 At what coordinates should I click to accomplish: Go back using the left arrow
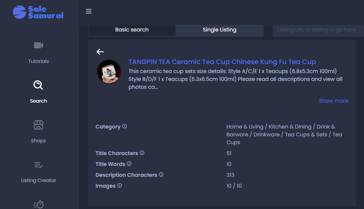[100, 52]
